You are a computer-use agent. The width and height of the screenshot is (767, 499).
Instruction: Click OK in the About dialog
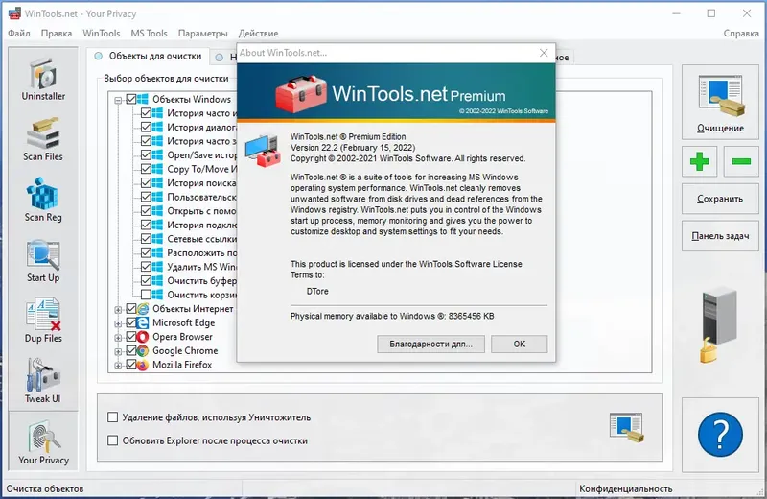click(519, 344)
